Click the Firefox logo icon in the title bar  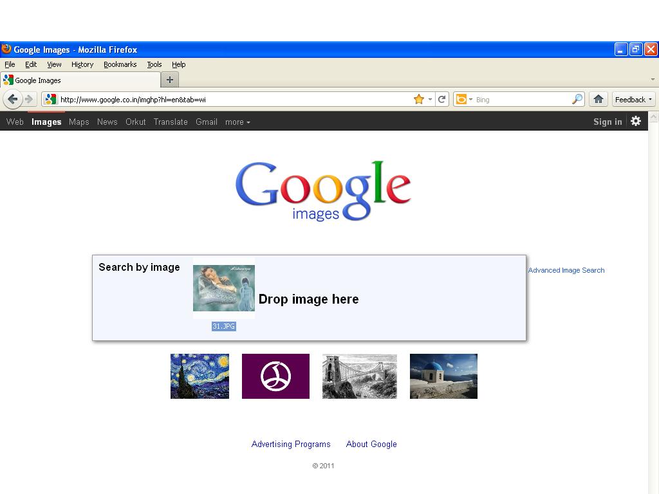click(x=6, y=49)
